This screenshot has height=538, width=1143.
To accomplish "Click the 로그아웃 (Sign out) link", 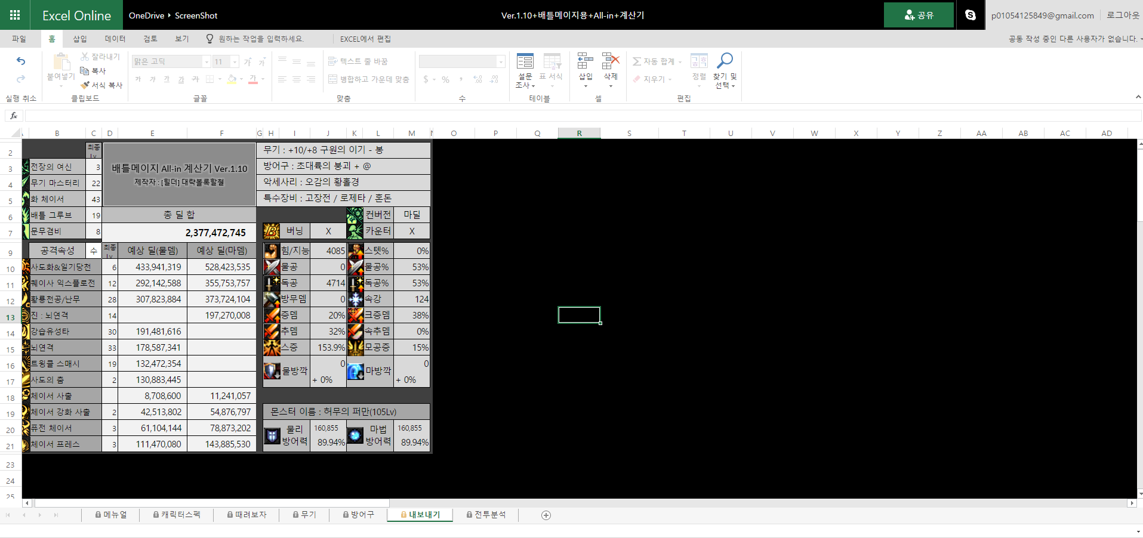I will [x=1123, y=15].
